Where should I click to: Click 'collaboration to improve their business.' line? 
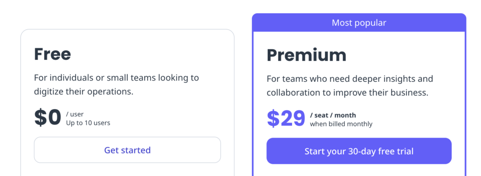pos(347,93)
